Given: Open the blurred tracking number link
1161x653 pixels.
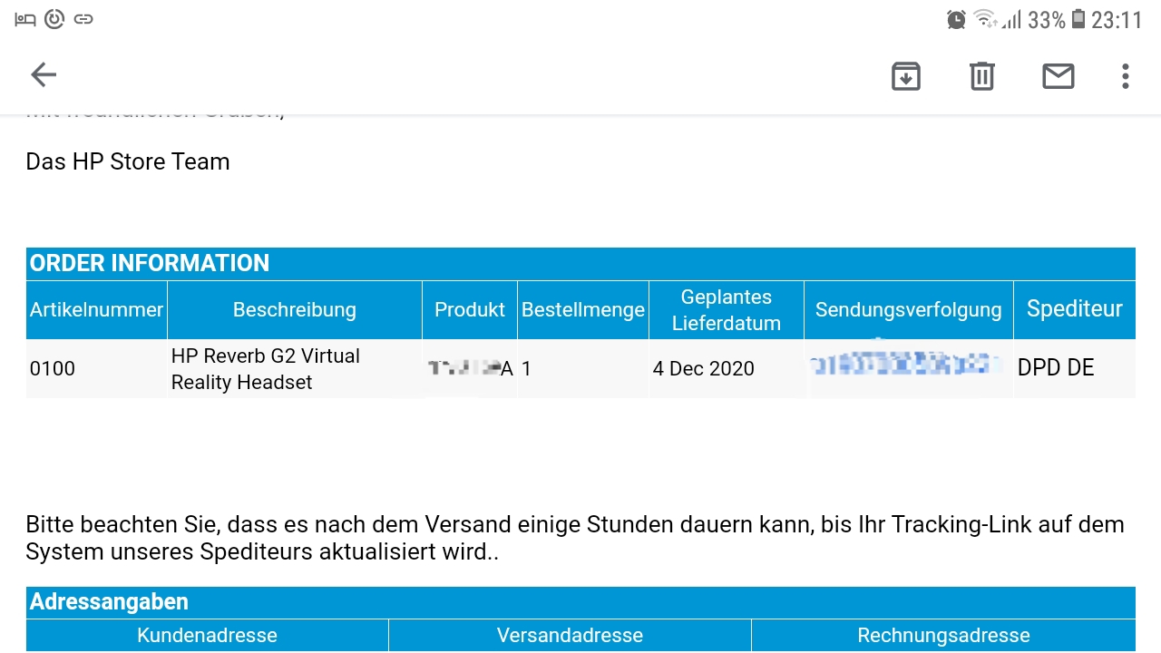Looking at the screenshot, I should pyautogui.click(x=907, y=366).
